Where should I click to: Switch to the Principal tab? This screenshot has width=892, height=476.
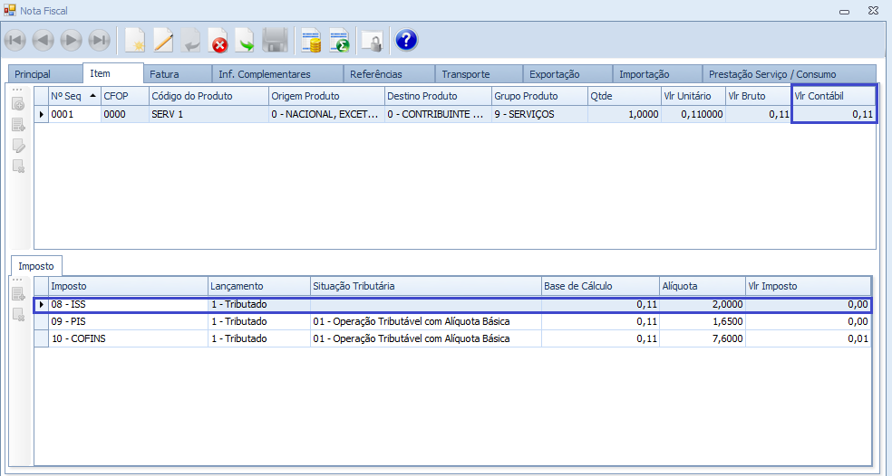pos(33,74)
